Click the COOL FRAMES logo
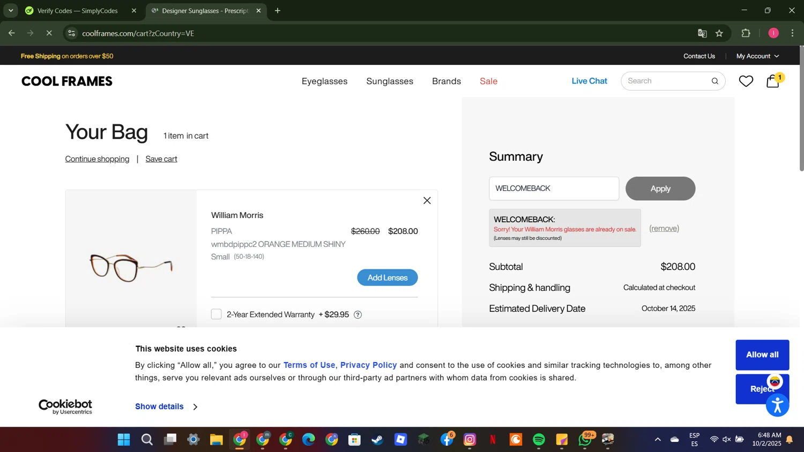 (67, 81)
